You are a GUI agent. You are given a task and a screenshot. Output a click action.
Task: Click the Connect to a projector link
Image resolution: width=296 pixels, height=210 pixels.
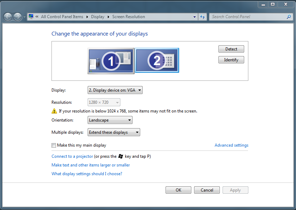click(72, 156)
